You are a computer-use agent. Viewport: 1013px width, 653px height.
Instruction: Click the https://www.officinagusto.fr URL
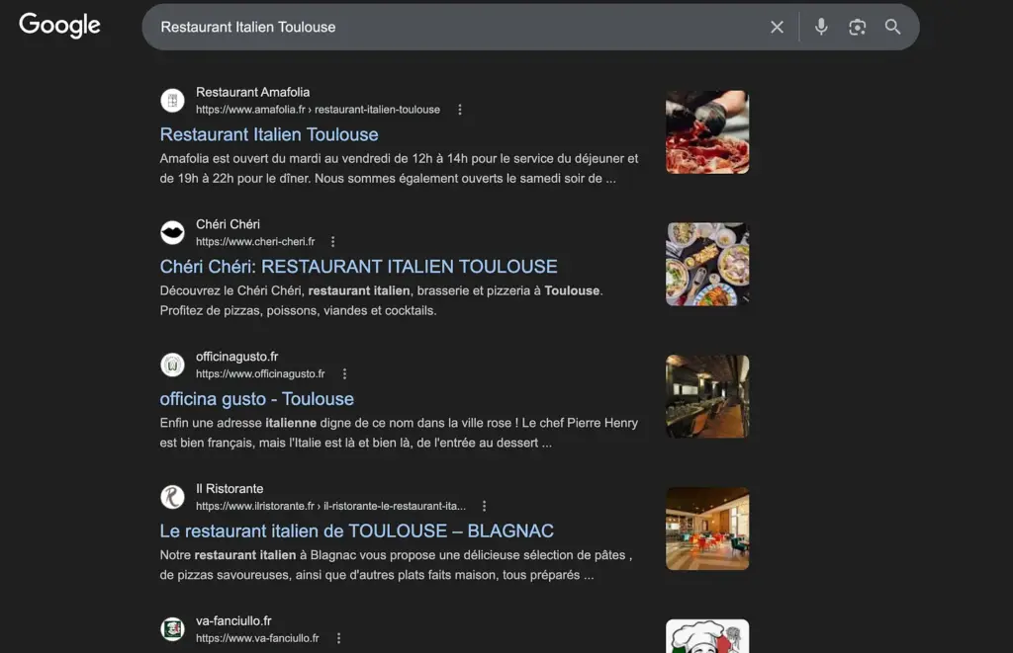260,373
